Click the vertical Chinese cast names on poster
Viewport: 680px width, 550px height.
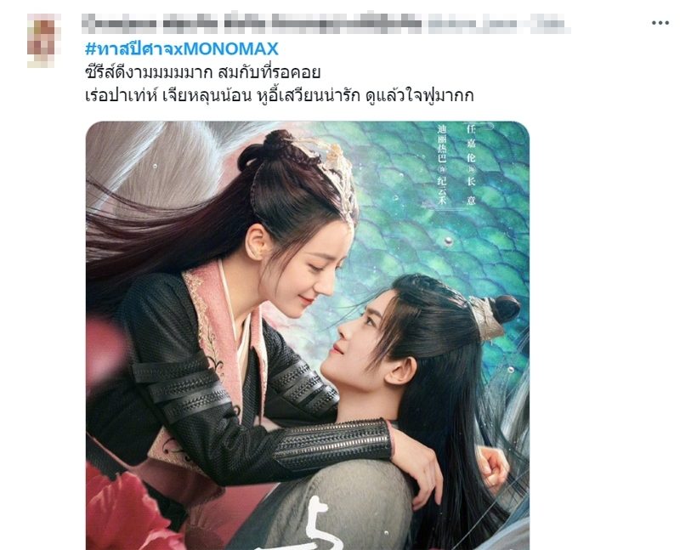tap(456, 164)
